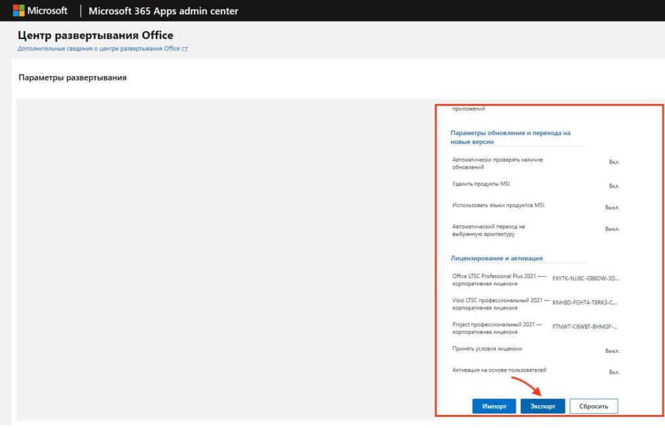This screenshot has height=428, width=665.
Task: Click the Экспорт button
Action: point(543,406)
